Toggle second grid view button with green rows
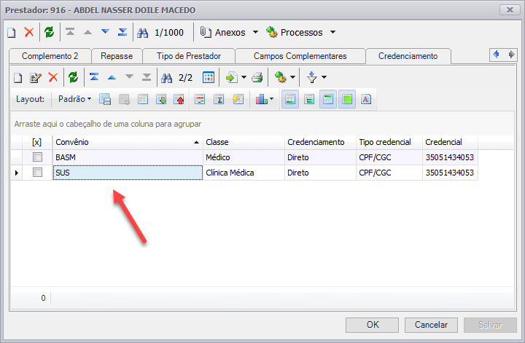This screenshot has width=525, height=343. pyautogui.click(x=309, y=100)
